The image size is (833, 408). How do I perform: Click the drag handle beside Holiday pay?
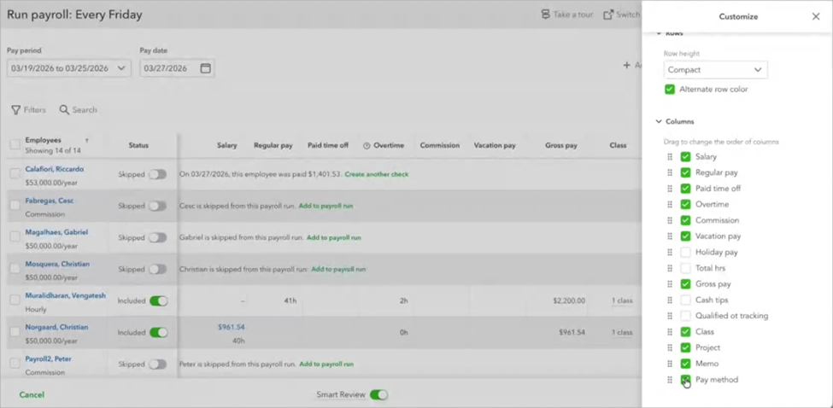tap(670, 253)
